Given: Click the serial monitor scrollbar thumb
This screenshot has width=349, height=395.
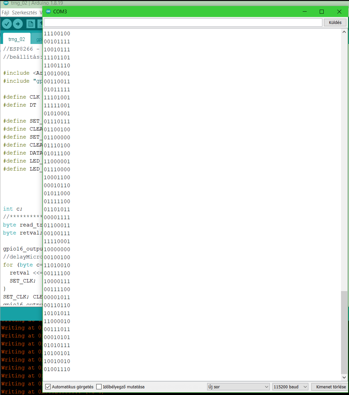Looking at the screenshot, I should 344,332.
